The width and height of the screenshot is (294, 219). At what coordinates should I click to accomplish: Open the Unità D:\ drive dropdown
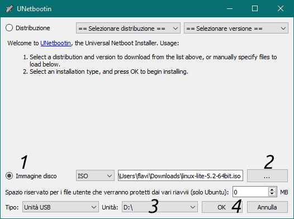(159, 207)
